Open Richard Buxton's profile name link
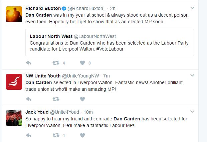The image size is (207, 142). click(43, 8)
